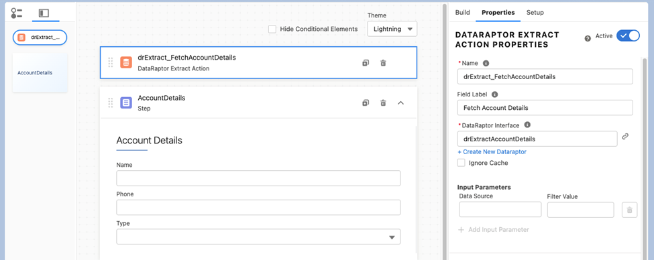Click the orange DataRaptor Extract Action icon
This screenshot has width=654, height=260.
[126, 62]
